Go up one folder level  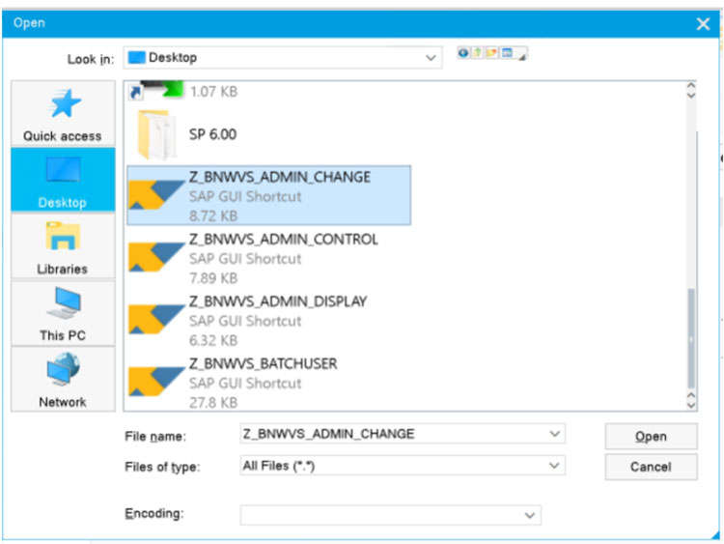tap(478, 54)
